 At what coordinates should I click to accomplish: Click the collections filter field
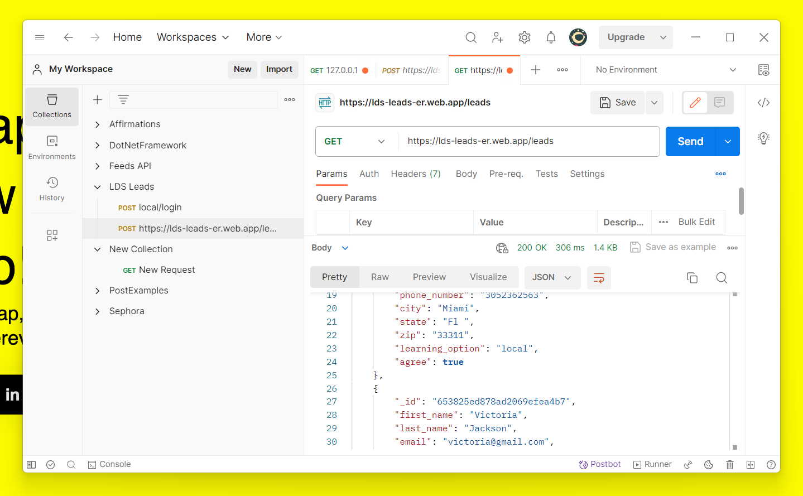pyautogui.click(x=194, y=100)
